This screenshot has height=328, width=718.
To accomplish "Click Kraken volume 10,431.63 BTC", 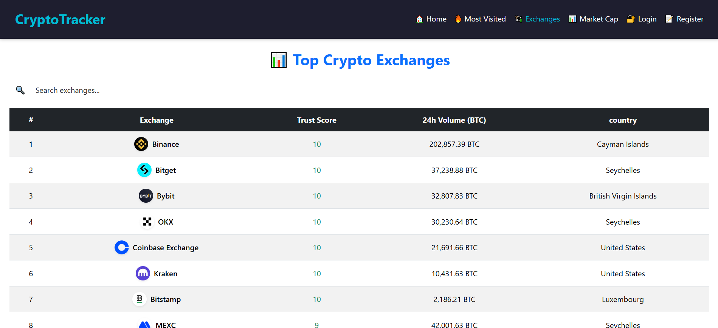I will pos(454,274).
